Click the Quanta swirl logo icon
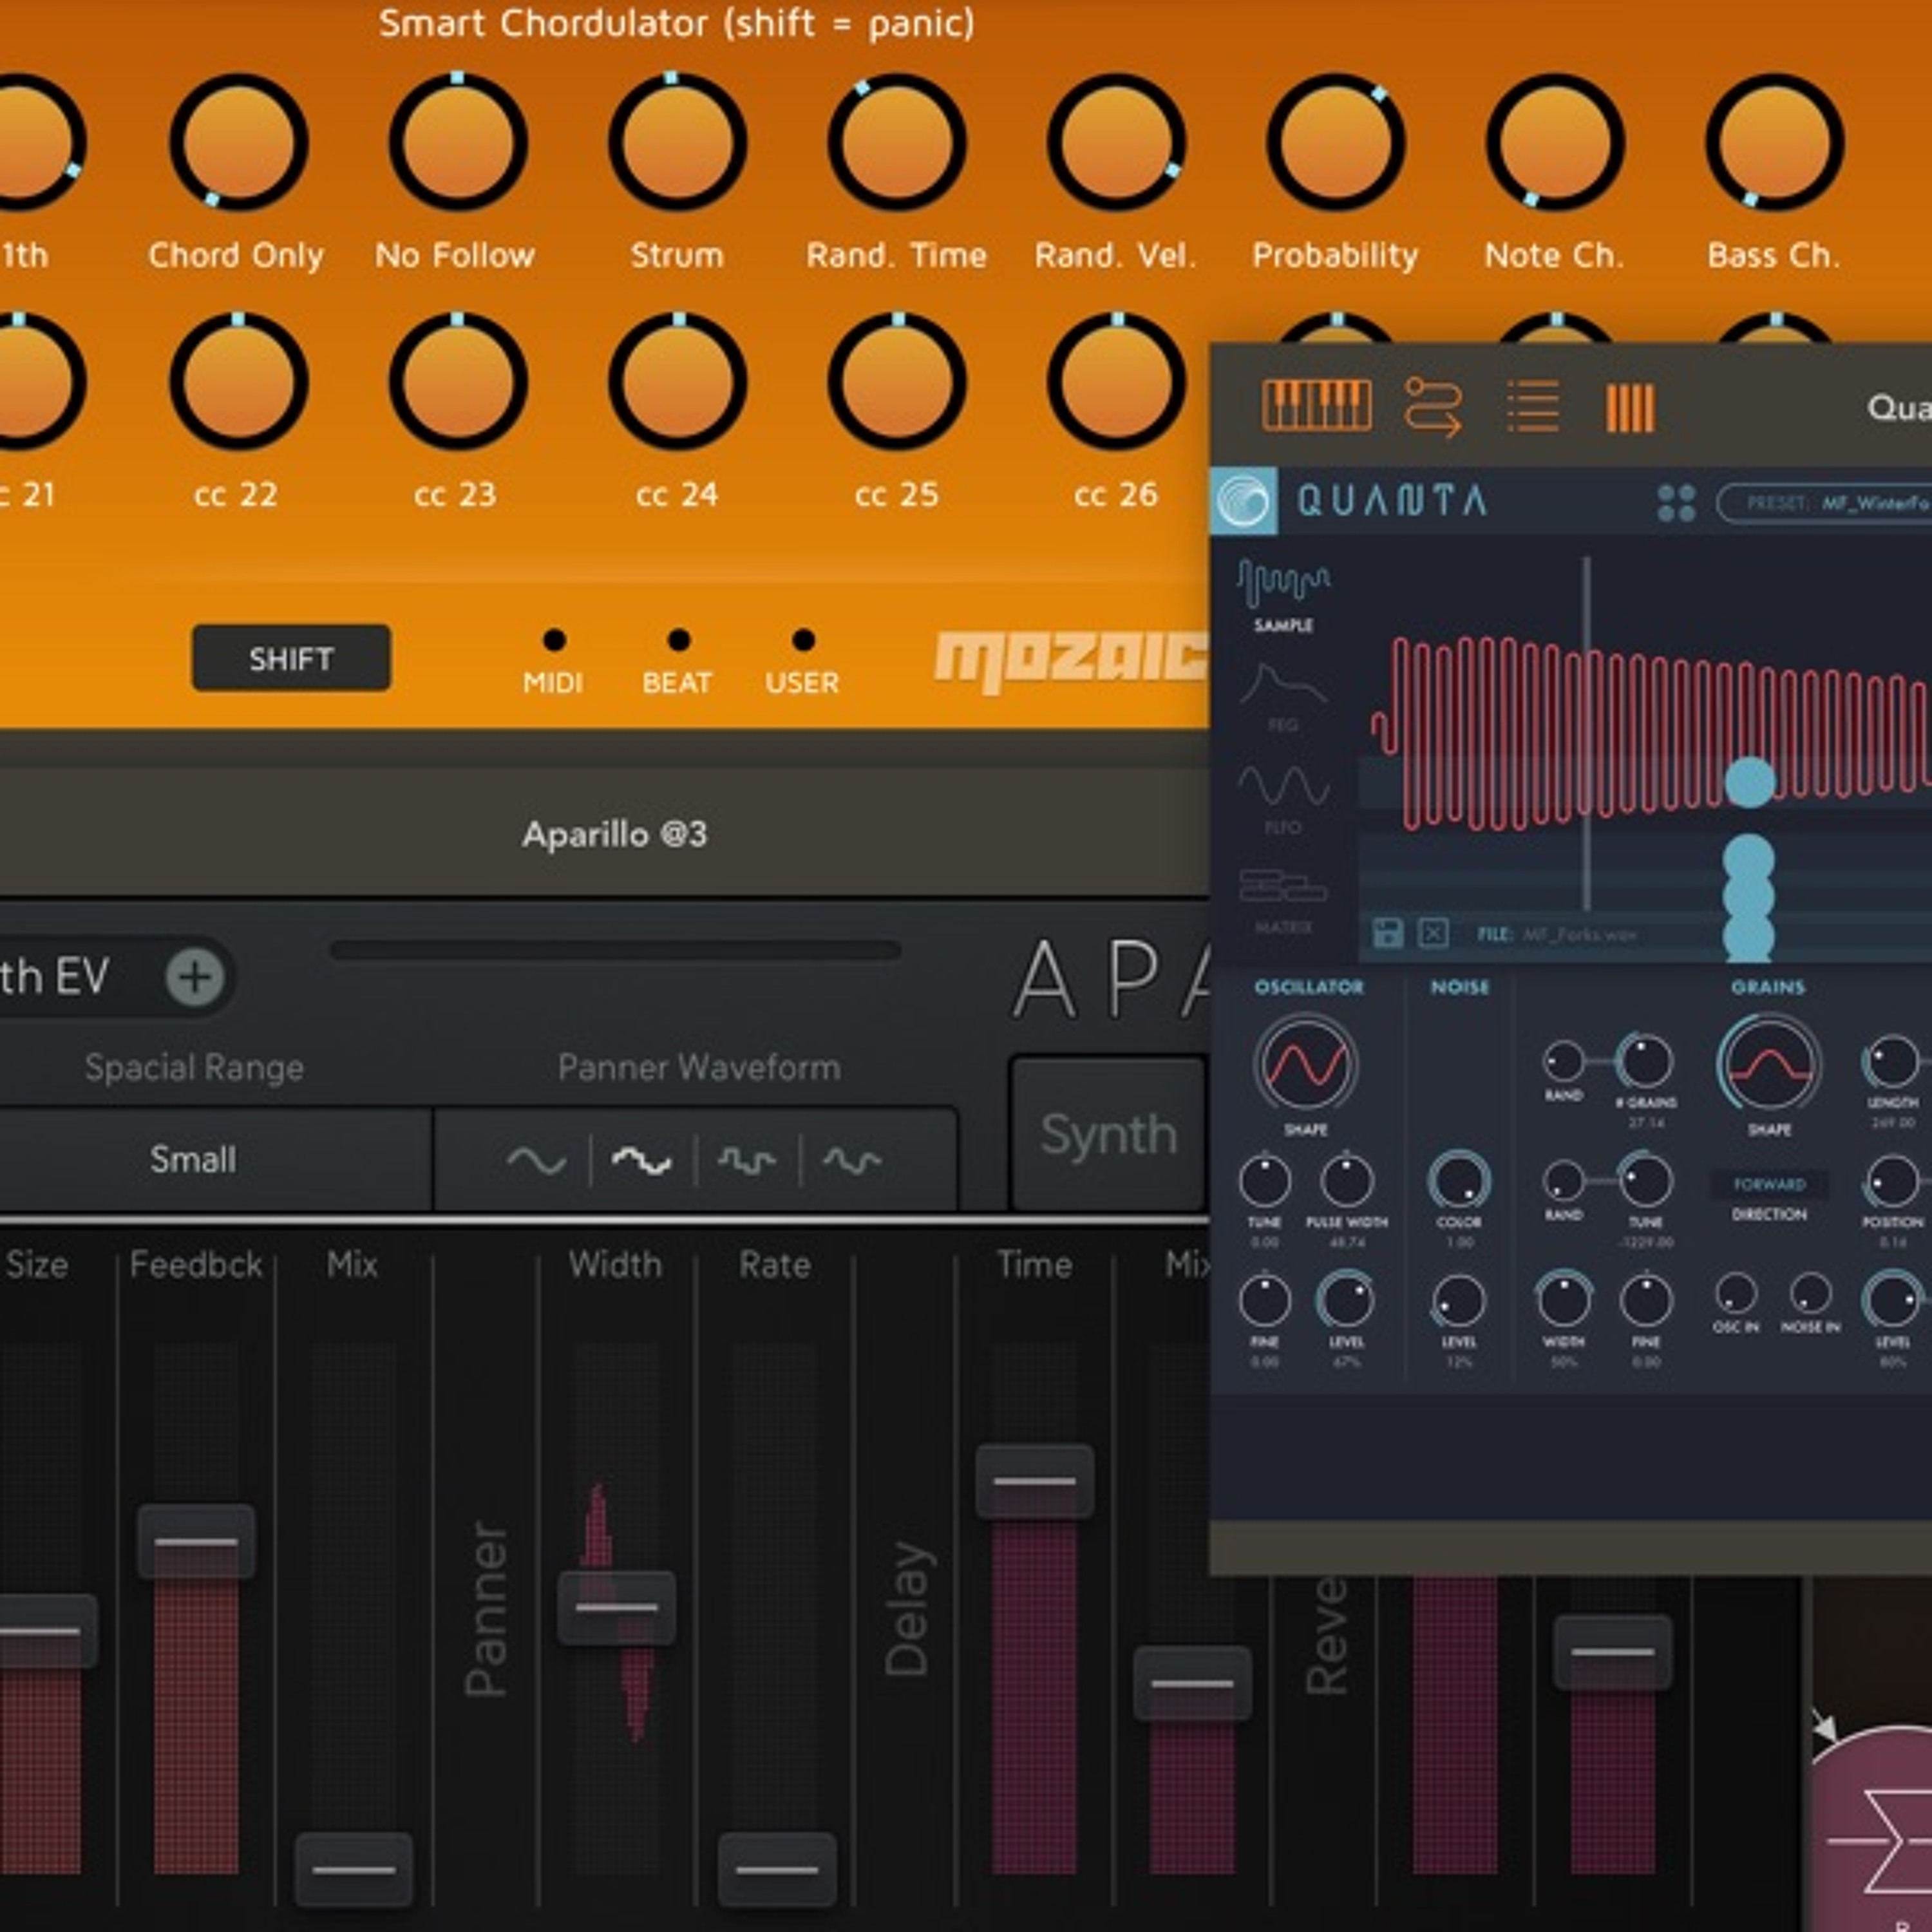Viewport: 1932px width, 1932px height. pos(1244,500)
